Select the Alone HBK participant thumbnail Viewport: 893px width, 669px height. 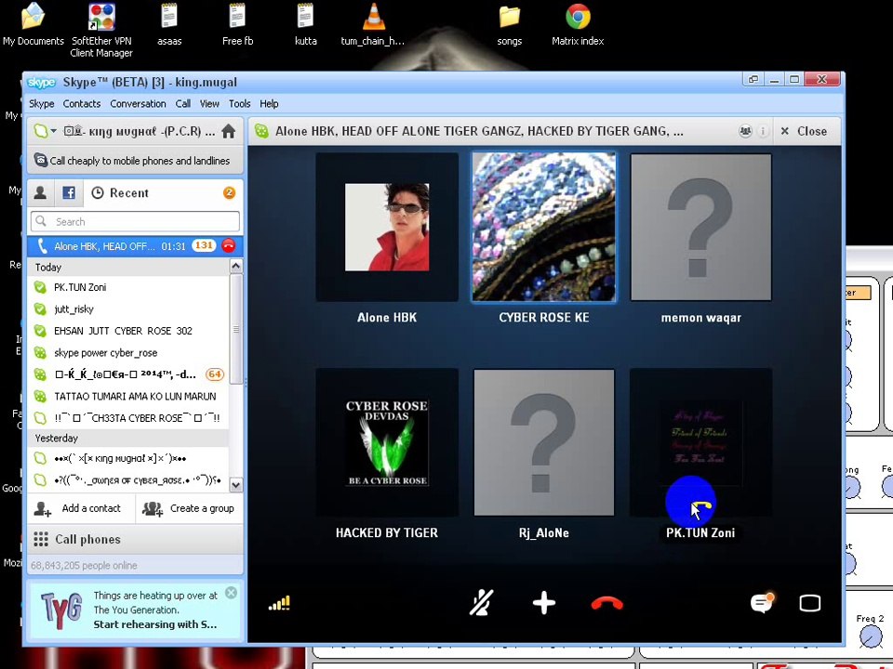[x=387, y=227]
